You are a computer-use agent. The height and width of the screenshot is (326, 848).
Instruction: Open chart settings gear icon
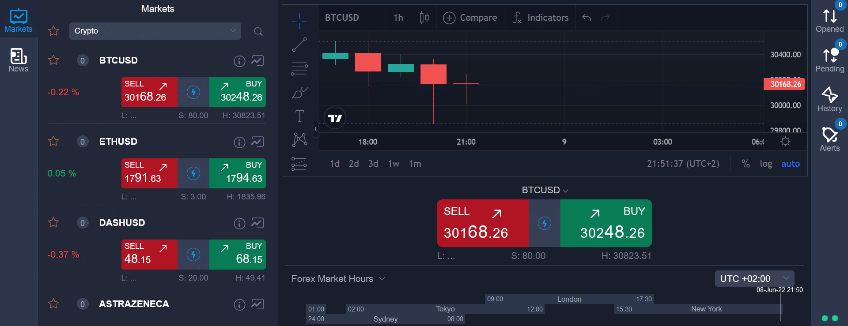785,142
